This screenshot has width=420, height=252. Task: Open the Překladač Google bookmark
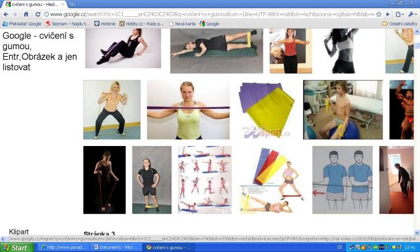pos(21,24)
